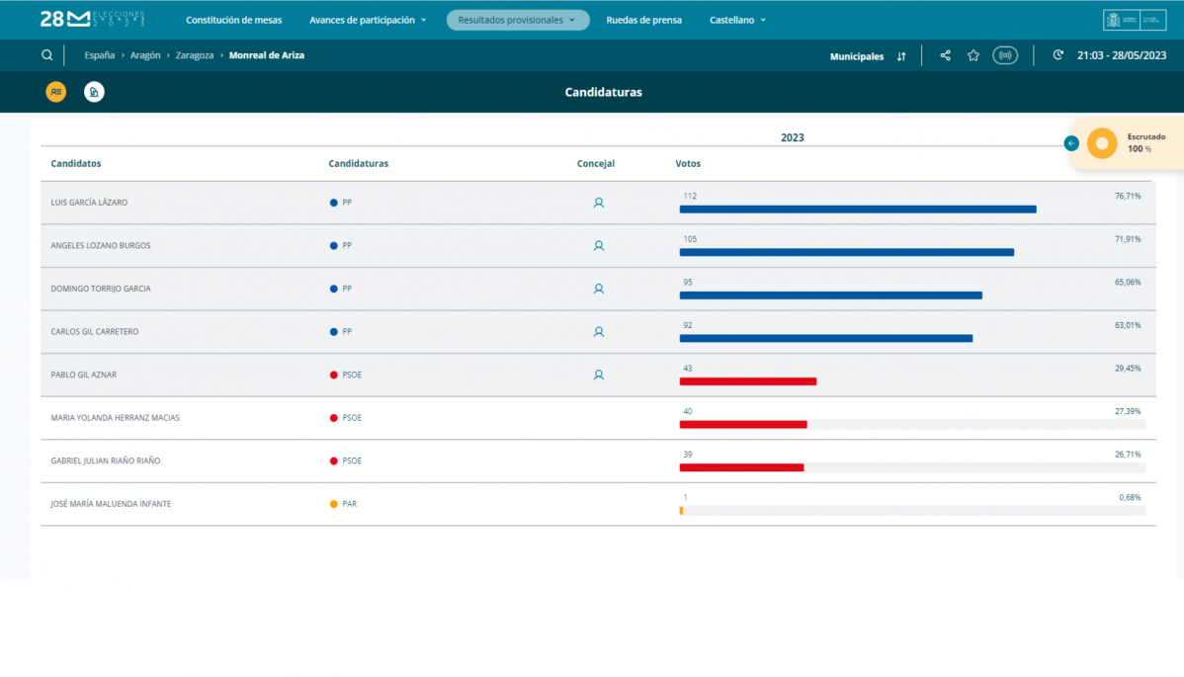The image size is (1184, 677).
Task: Click the share icon
Action: pyautogui.click(x=945, y=55)
